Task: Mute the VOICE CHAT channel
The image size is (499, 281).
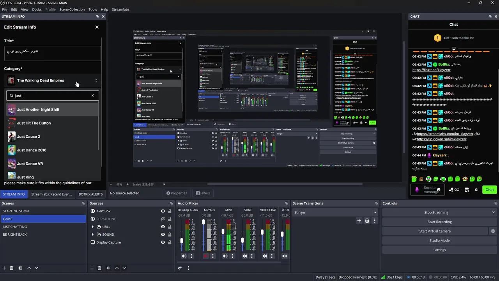Action: [x=265, y=256]
